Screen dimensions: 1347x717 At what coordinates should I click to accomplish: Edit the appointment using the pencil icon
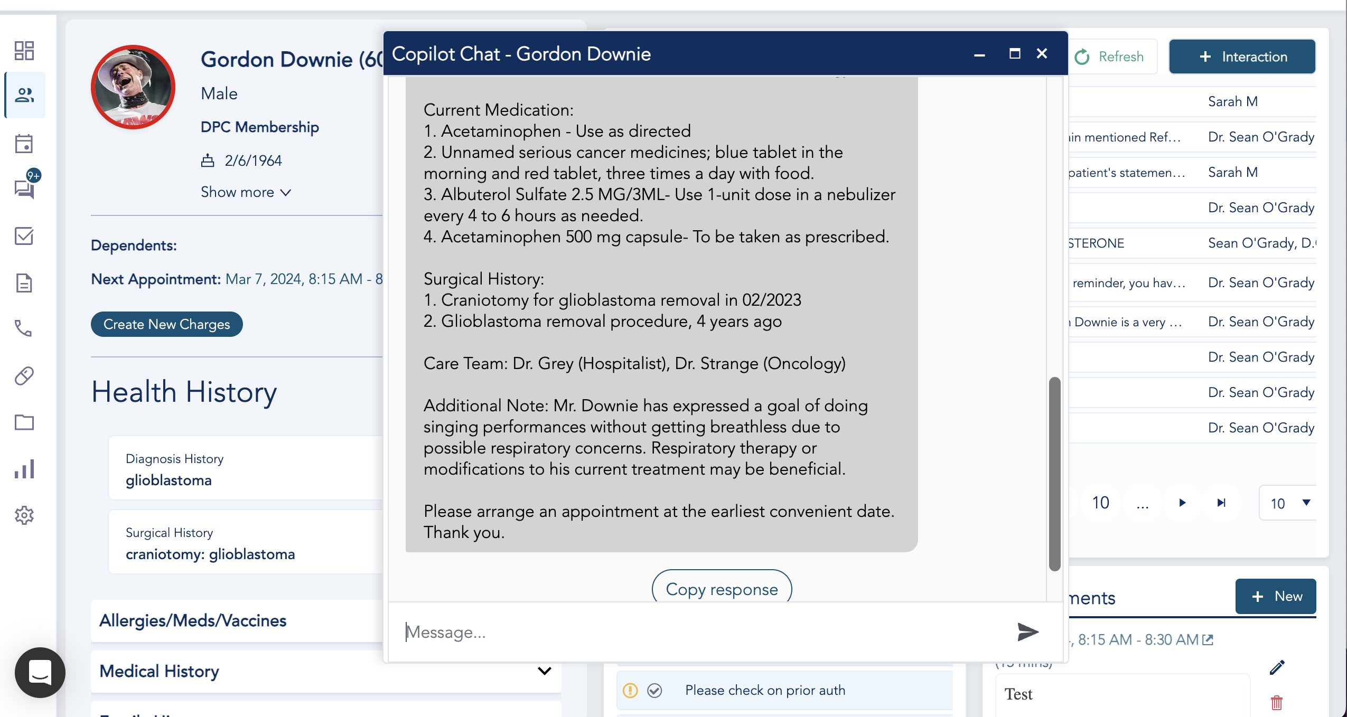pyautogui.click(x=1277, y=667)
